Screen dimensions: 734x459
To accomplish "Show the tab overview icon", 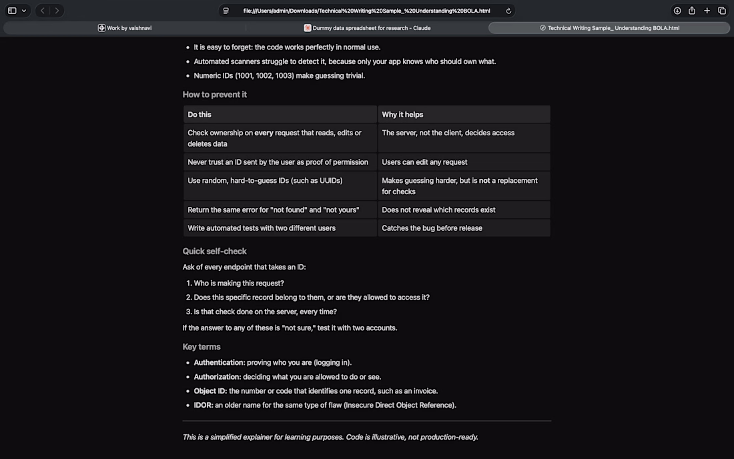I will (x=722, y=11).
